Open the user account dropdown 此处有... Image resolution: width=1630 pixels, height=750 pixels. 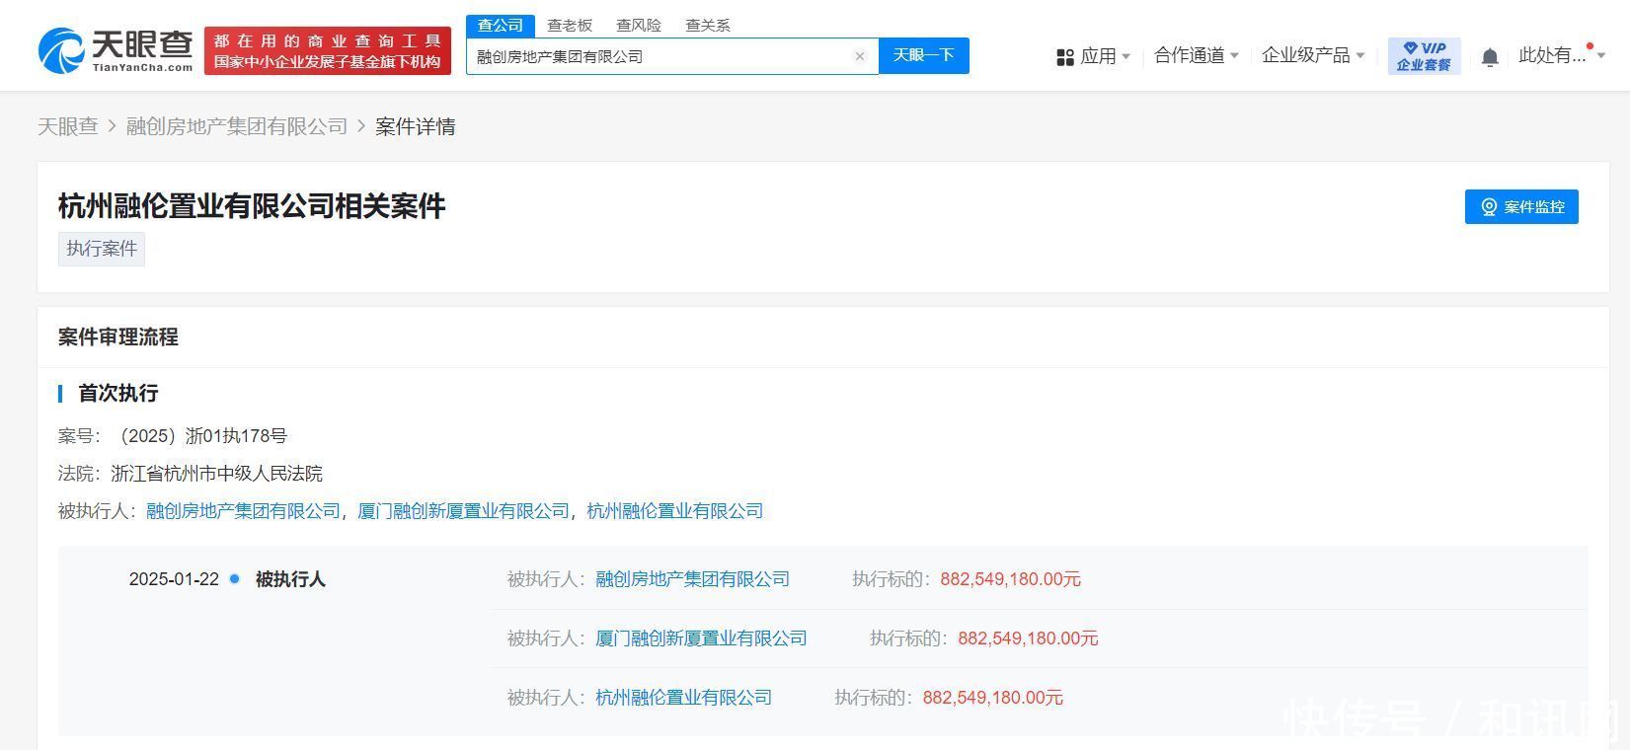click(x=1562, y=56)
